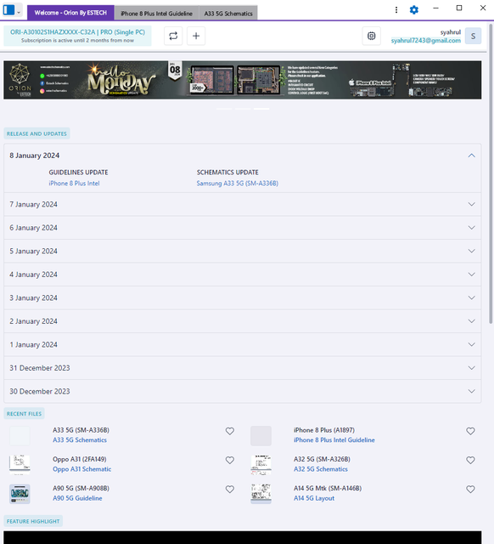Click the A33 5G (SM-A336B) file title
The height and width of the screenshot is (544, 494).
(81, 430)
